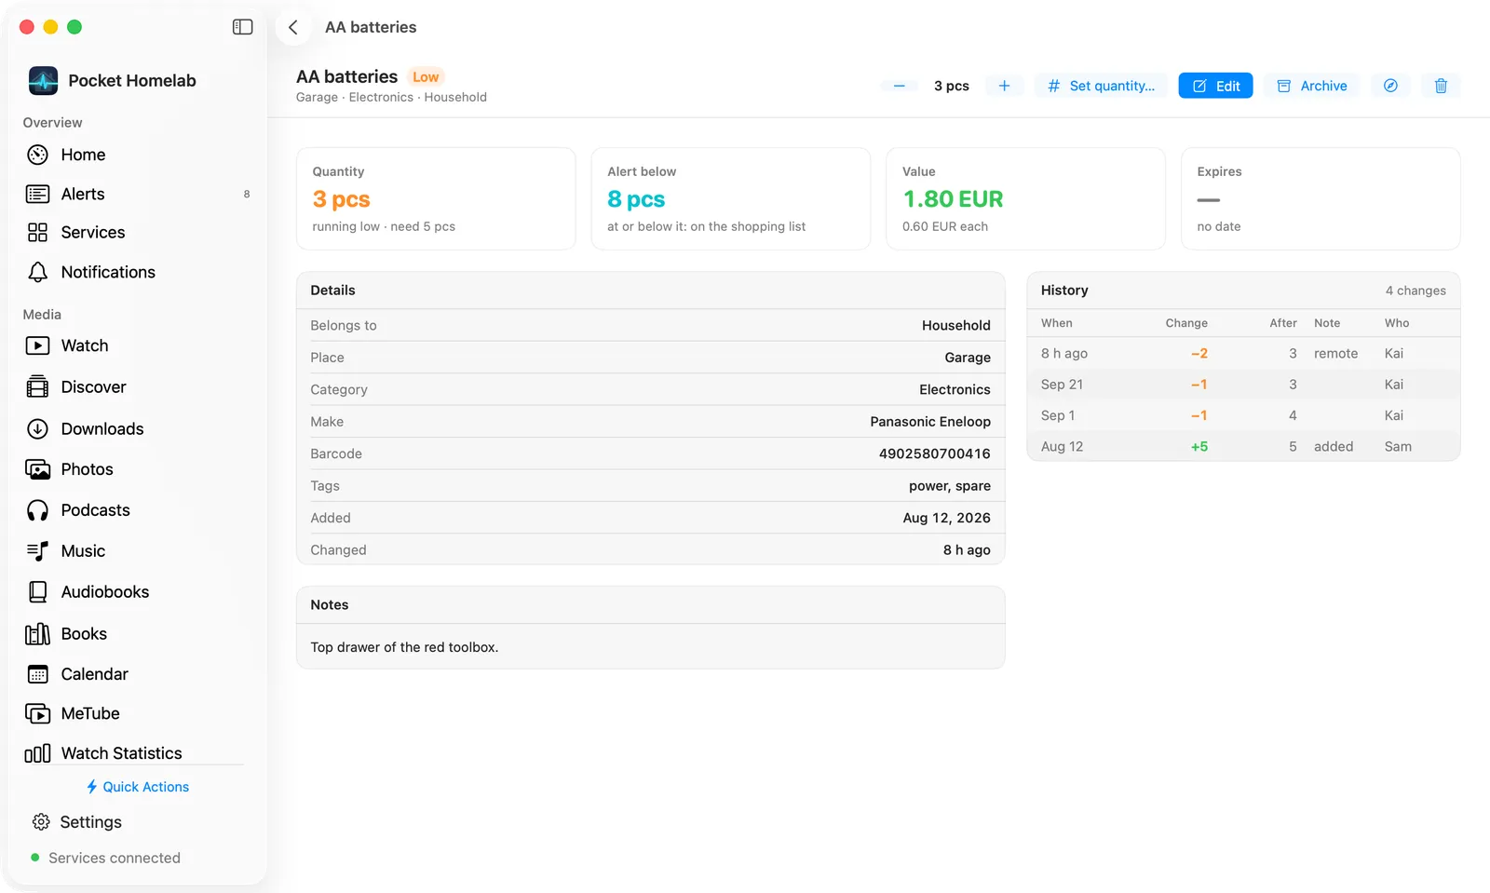Open the Photos library
This screenshot has width=1490, height=893.
coord(136,469)
